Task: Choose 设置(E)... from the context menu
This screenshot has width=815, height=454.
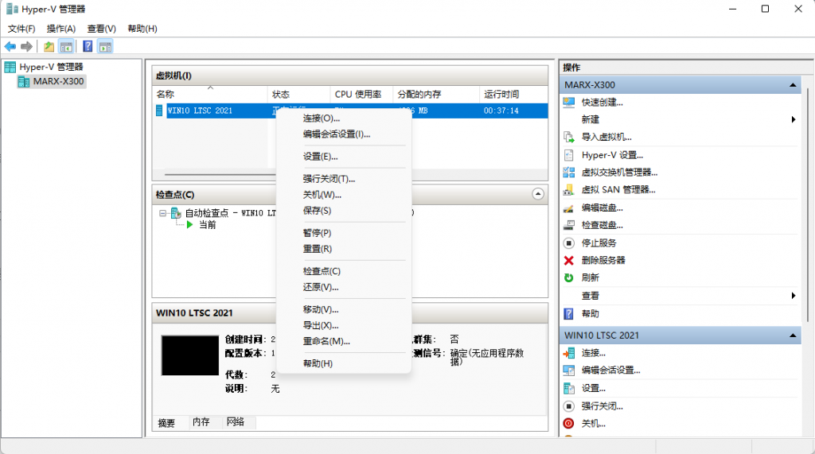Action: pos(321,157)
